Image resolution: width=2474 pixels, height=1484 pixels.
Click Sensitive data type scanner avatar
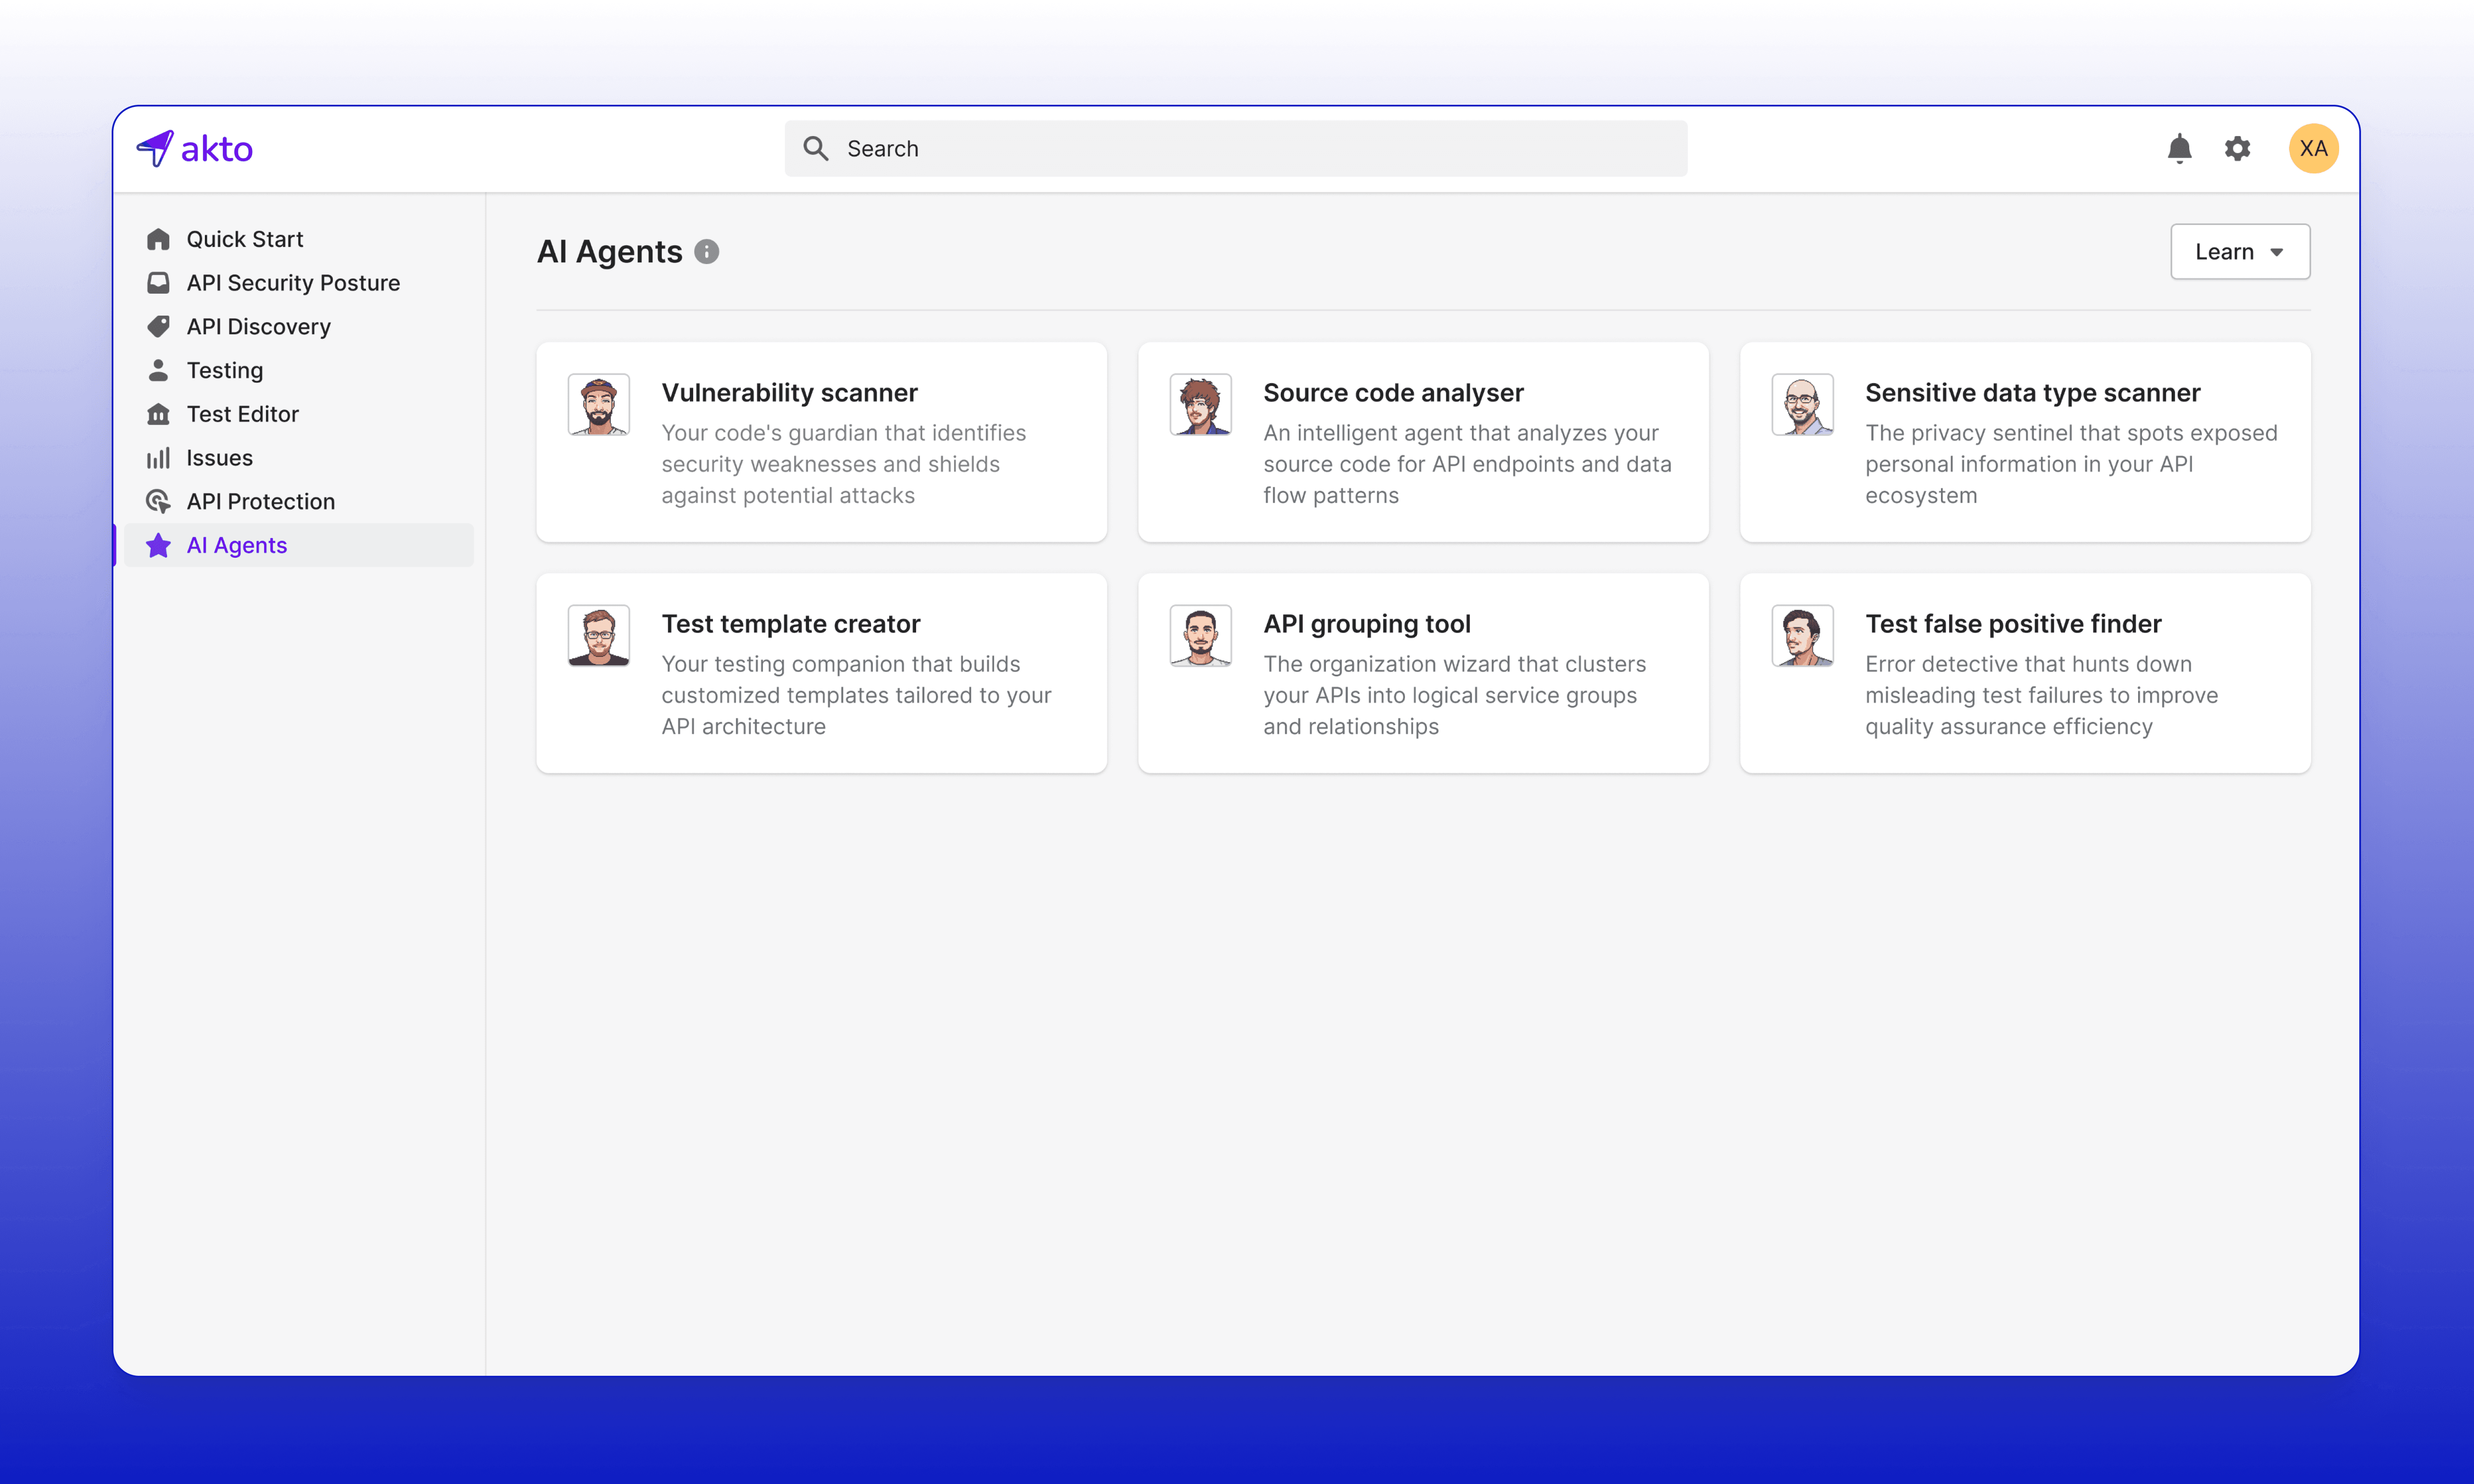[x=1802, y=404]
